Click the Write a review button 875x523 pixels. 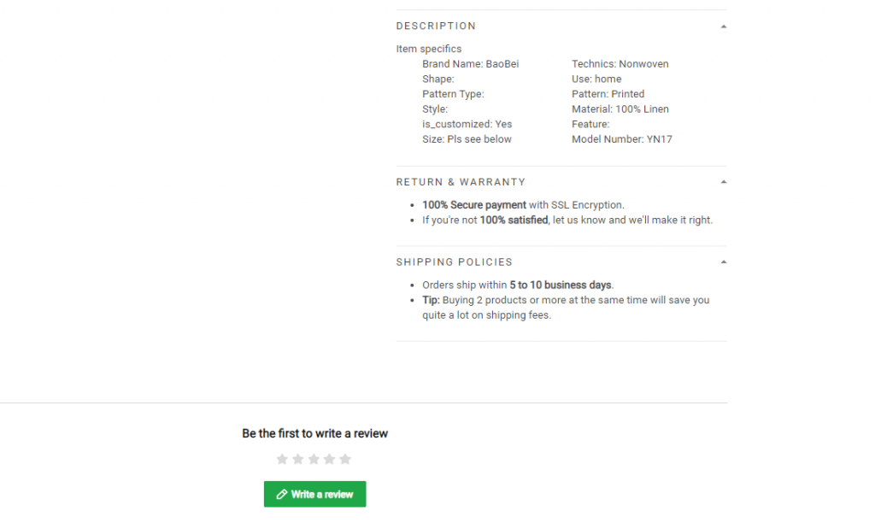coord(314,494)
